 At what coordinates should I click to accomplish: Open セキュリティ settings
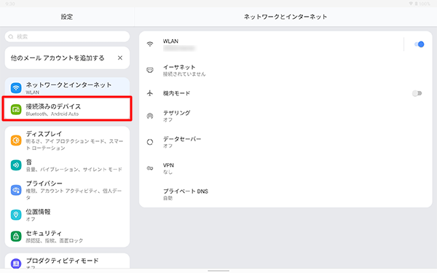point(67,236)
